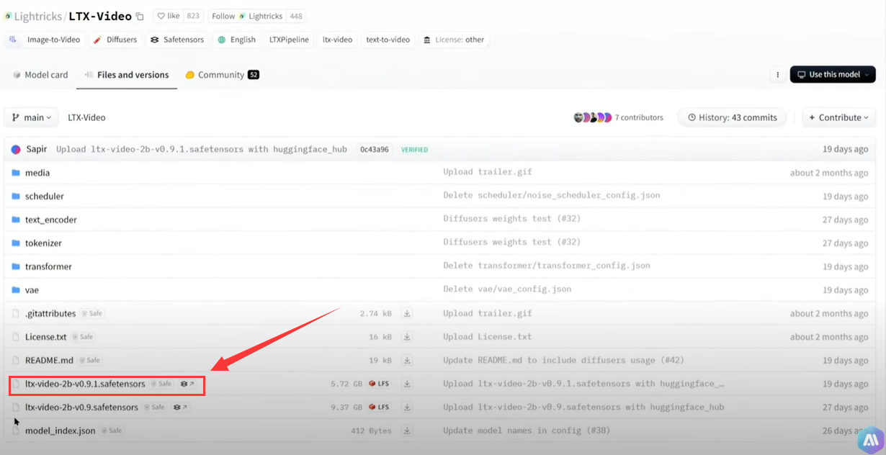Click the like heart button
This screenshot has width=886, height=455.
[169, 16]
